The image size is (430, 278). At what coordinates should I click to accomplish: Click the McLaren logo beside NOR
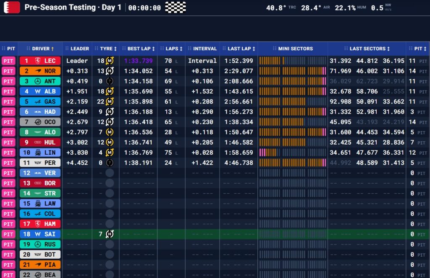tap(38, 71)
